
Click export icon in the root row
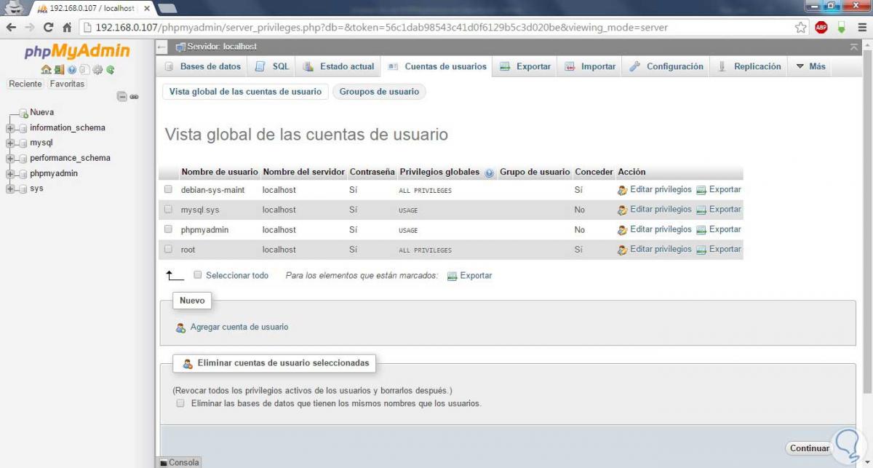coord(701,250)
